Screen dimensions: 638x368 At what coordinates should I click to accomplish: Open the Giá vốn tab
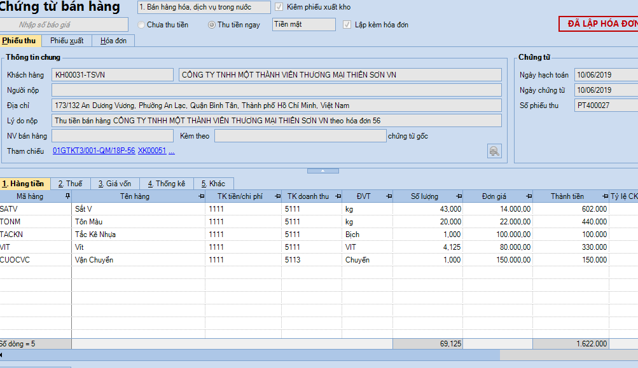[114, 184]
